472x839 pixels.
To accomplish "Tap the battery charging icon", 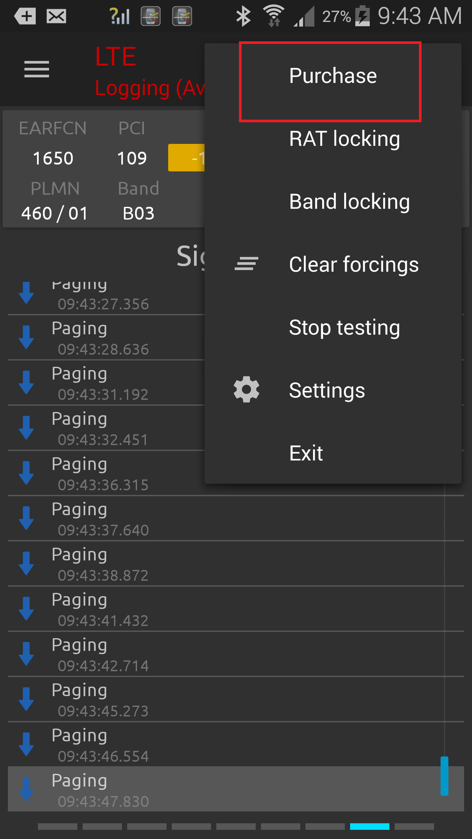I will pos(363,16).
